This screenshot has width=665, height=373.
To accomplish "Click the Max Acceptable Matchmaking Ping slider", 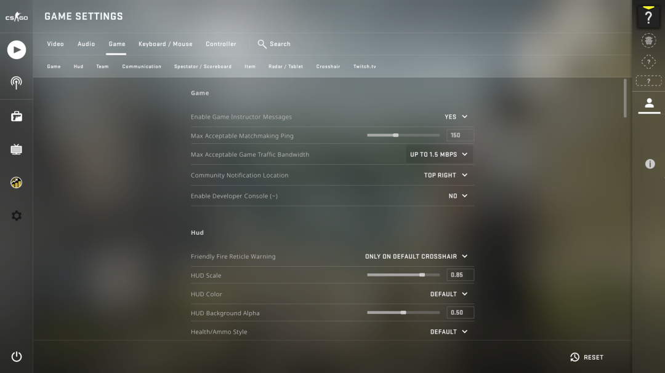I will (403, 135).
